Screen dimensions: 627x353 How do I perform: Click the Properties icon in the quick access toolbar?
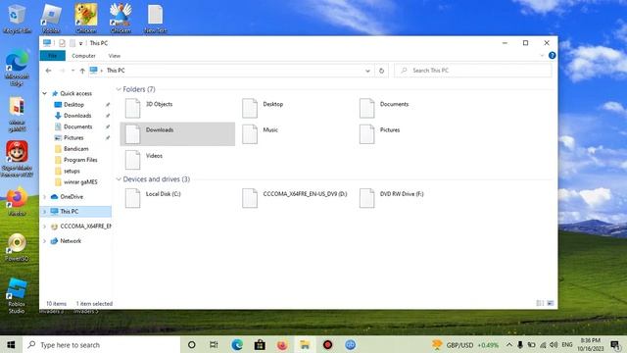[62, 43]
